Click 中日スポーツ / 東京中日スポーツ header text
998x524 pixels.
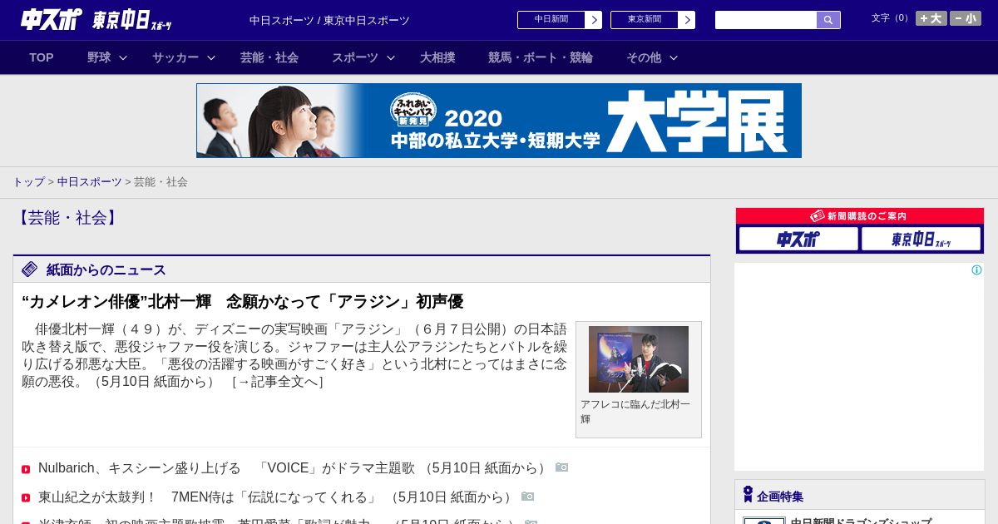(x=329, y=20)
